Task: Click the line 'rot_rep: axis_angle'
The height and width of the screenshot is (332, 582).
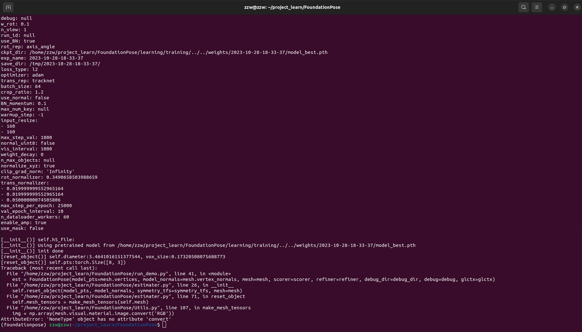Action: point(28,47)
